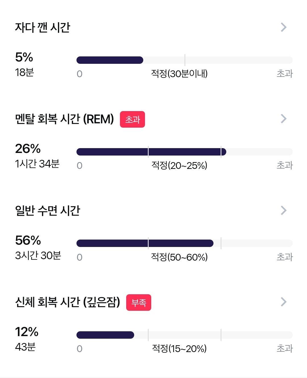307x378 pixels.
Task: Tap the 적정(50~60%) range label
Action: coord(179,257)
